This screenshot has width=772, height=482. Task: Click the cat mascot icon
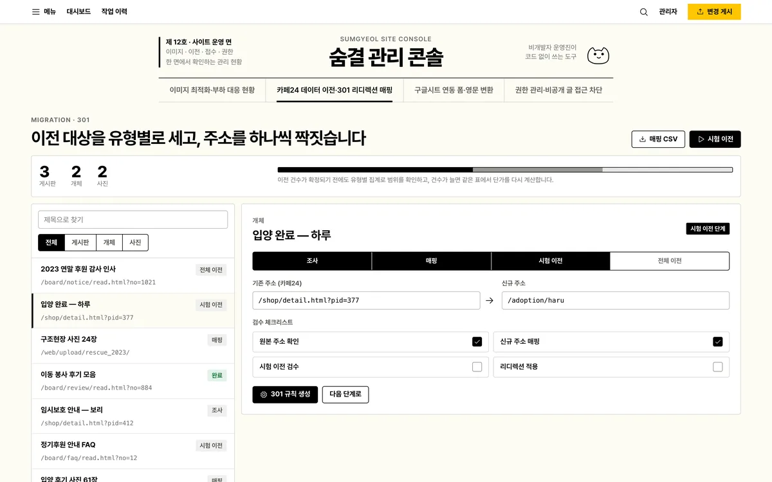click(598, 55)
